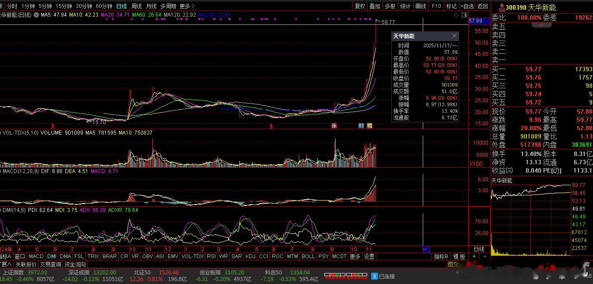Close the 天华新能 data tooltip window
This screenshot has height=284, width=593.
[454, 36]
